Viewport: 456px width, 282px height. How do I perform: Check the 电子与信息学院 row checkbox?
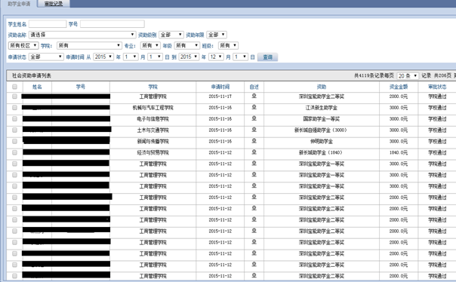point(14,119)
